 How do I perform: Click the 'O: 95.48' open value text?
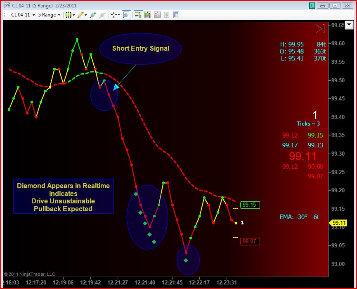[292, 51]
